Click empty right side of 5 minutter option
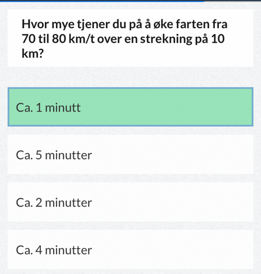Screen dimensions: 261x274 click(173, 154)
